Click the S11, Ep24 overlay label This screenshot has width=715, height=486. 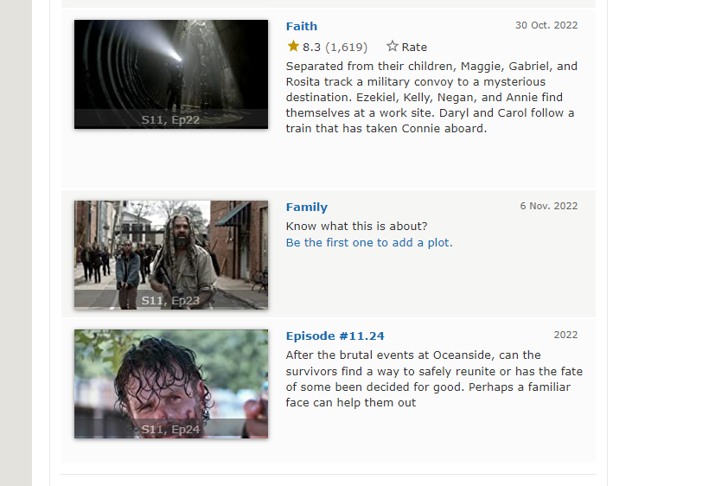(170, 430)
